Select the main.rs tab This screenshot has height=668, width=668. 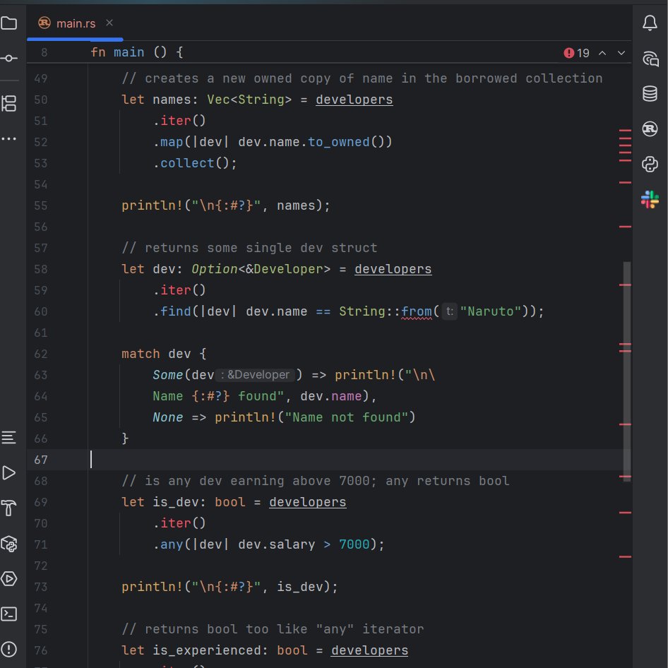[x=76, y=23]
